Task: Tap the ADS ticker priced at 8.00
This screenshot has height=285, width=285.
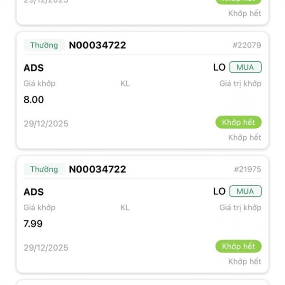Action: 34,68
